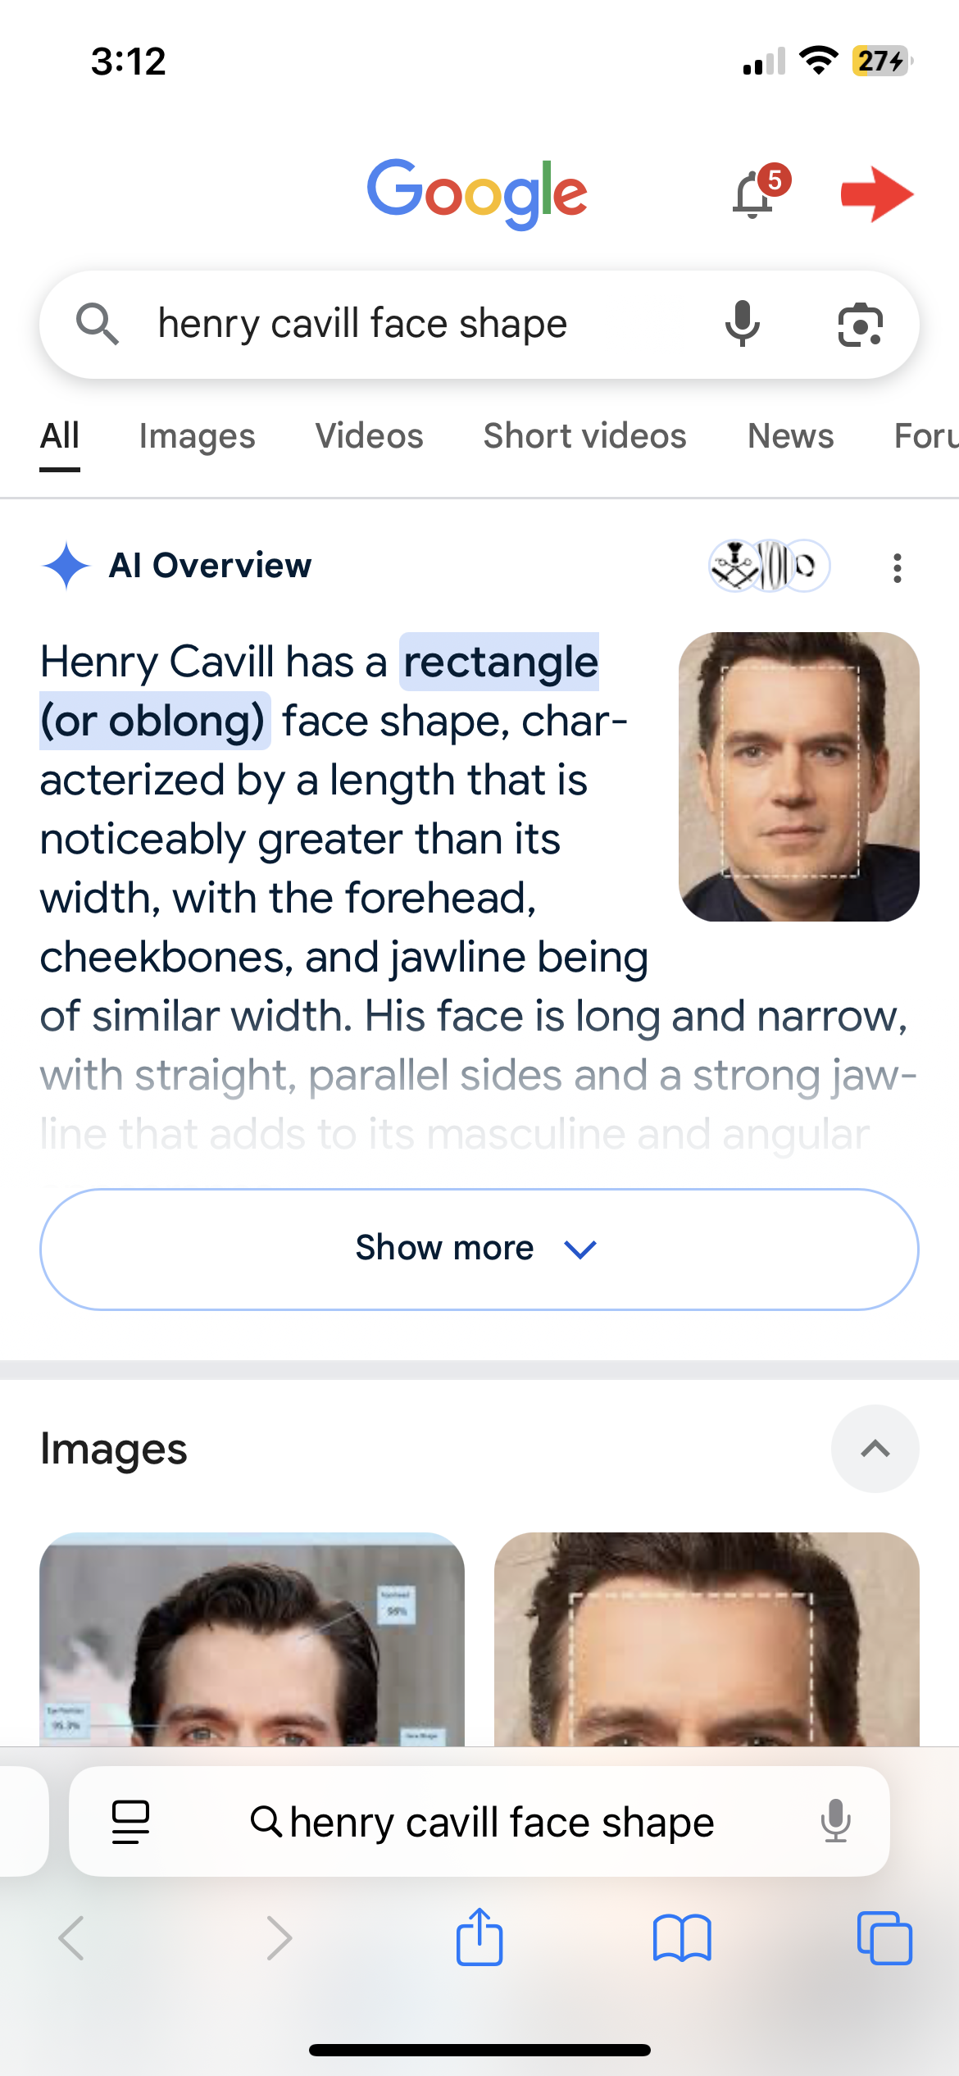Tap the Safari address bar query text
Viewport: 959px width, 2076px height.
pyautogui.click(x=502, y=1822)
